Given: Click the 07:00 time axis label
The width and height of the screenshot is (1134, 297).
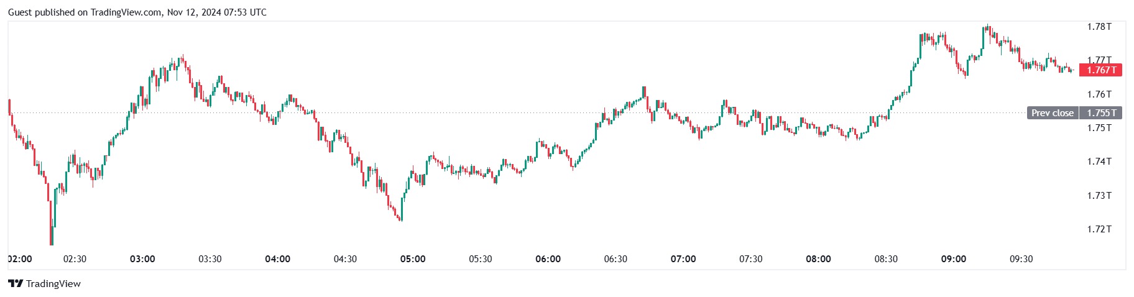Looking at the screenshot, I should click(683, 259).
